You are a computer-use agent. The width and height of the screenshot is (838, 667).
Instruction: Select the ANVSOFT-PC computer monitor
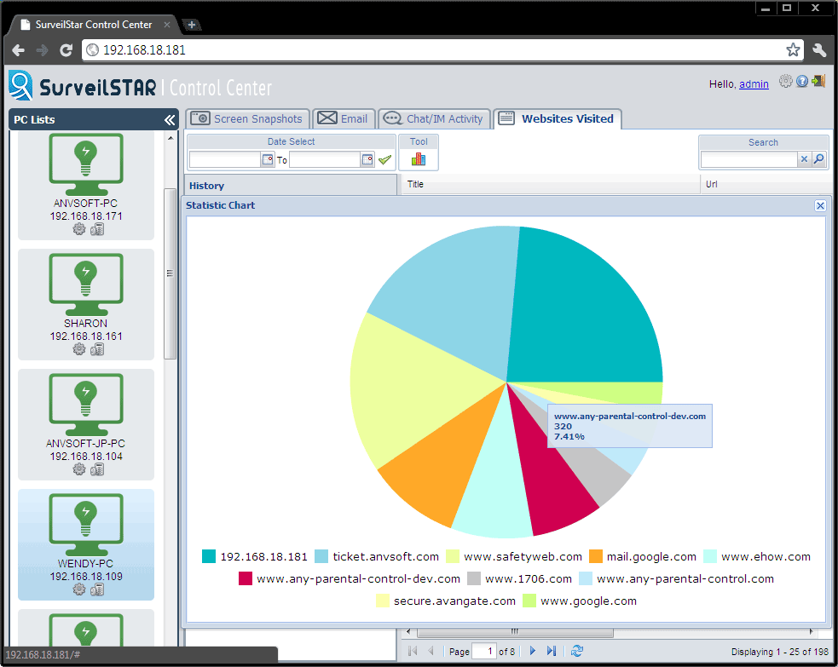[x=86, y=164]
